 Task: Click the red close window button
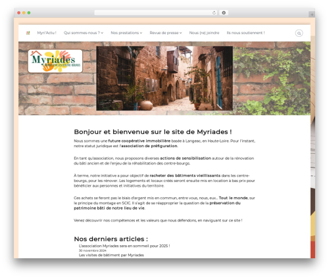(19, 13)
